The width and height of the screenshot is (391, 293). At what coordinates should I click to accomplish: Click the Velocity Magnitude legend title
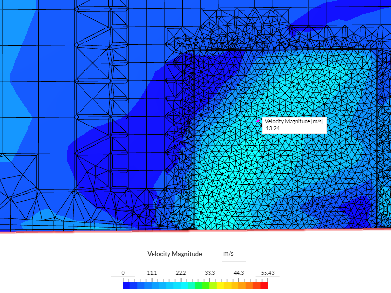click(175, 254)
